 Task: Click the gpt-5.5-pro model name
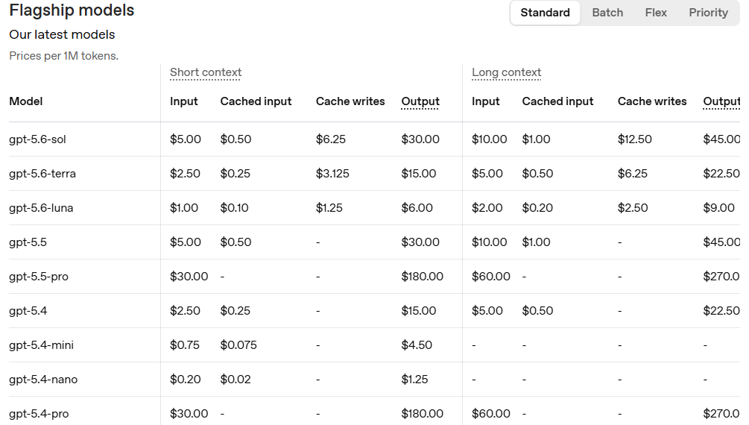click(x=39, y=277)
